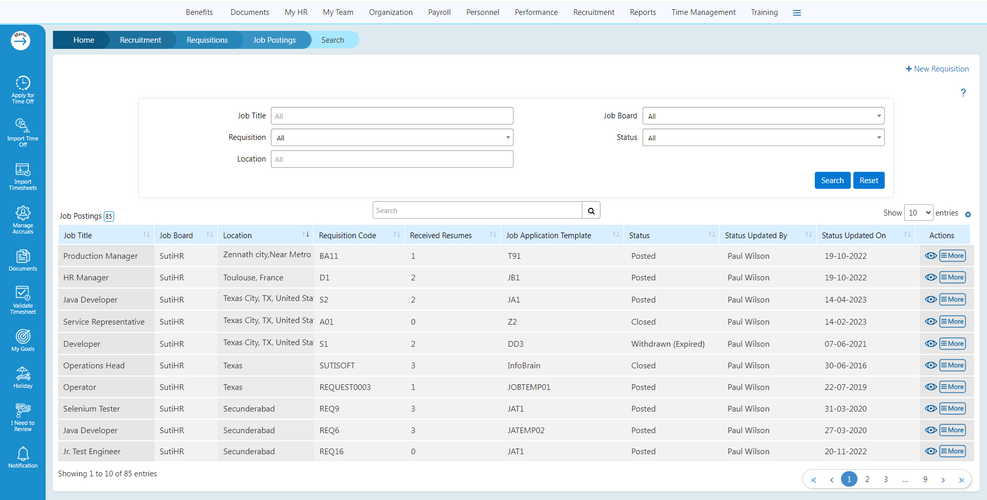Click the New Requisition link
The width and height of the screenshot is (987, 500).
click(937, 69)
